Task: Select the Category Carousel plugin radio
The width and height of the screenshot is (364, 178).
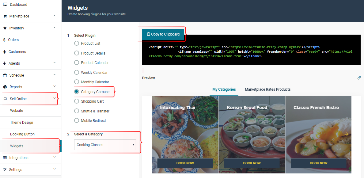Action: 77,92
